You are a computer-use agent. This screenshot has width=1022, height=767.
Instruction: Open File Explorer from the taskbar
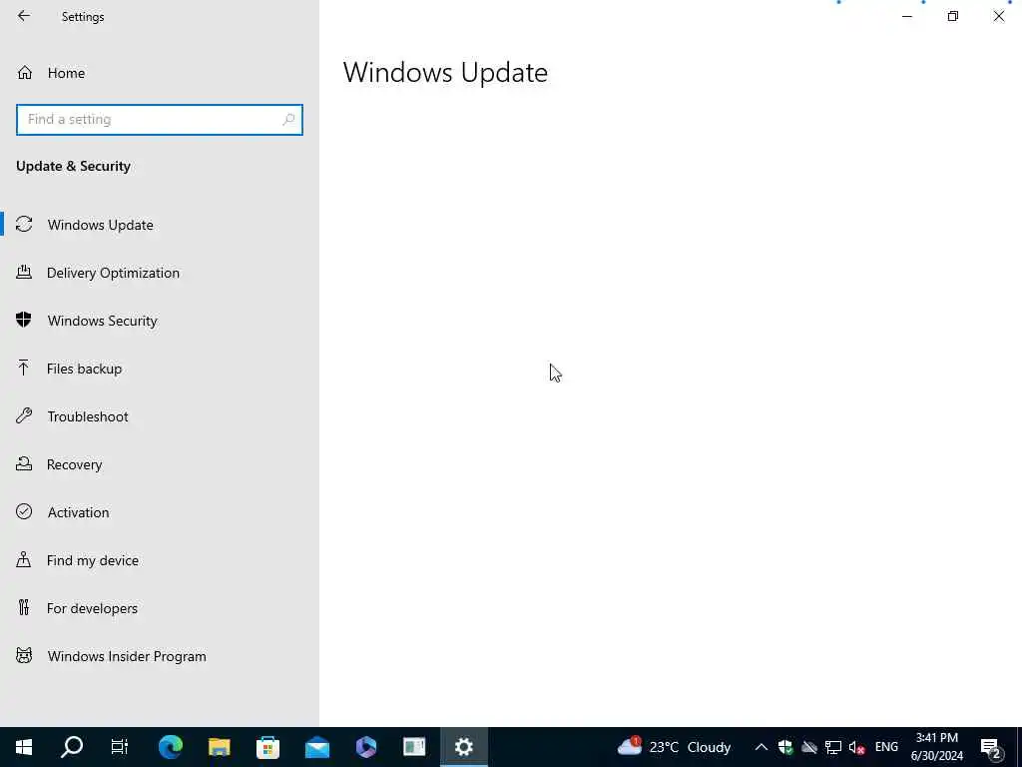[x=219, y=747]
